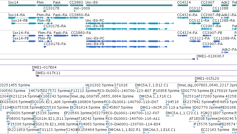
Task: Select the Sox14-PB protein label
Action: 21,38
